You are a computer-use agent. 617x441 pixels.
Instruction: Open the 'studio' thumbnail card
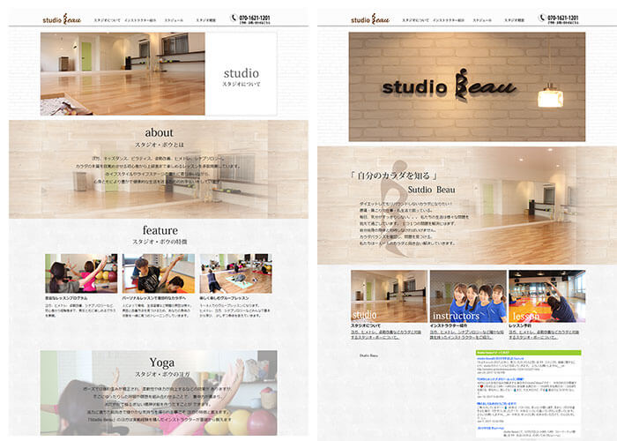pyautogui.click(x=389, y=296)
